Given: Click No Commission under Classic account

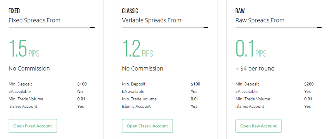Looking at the screenshot, I should click(x=143, y=68).
